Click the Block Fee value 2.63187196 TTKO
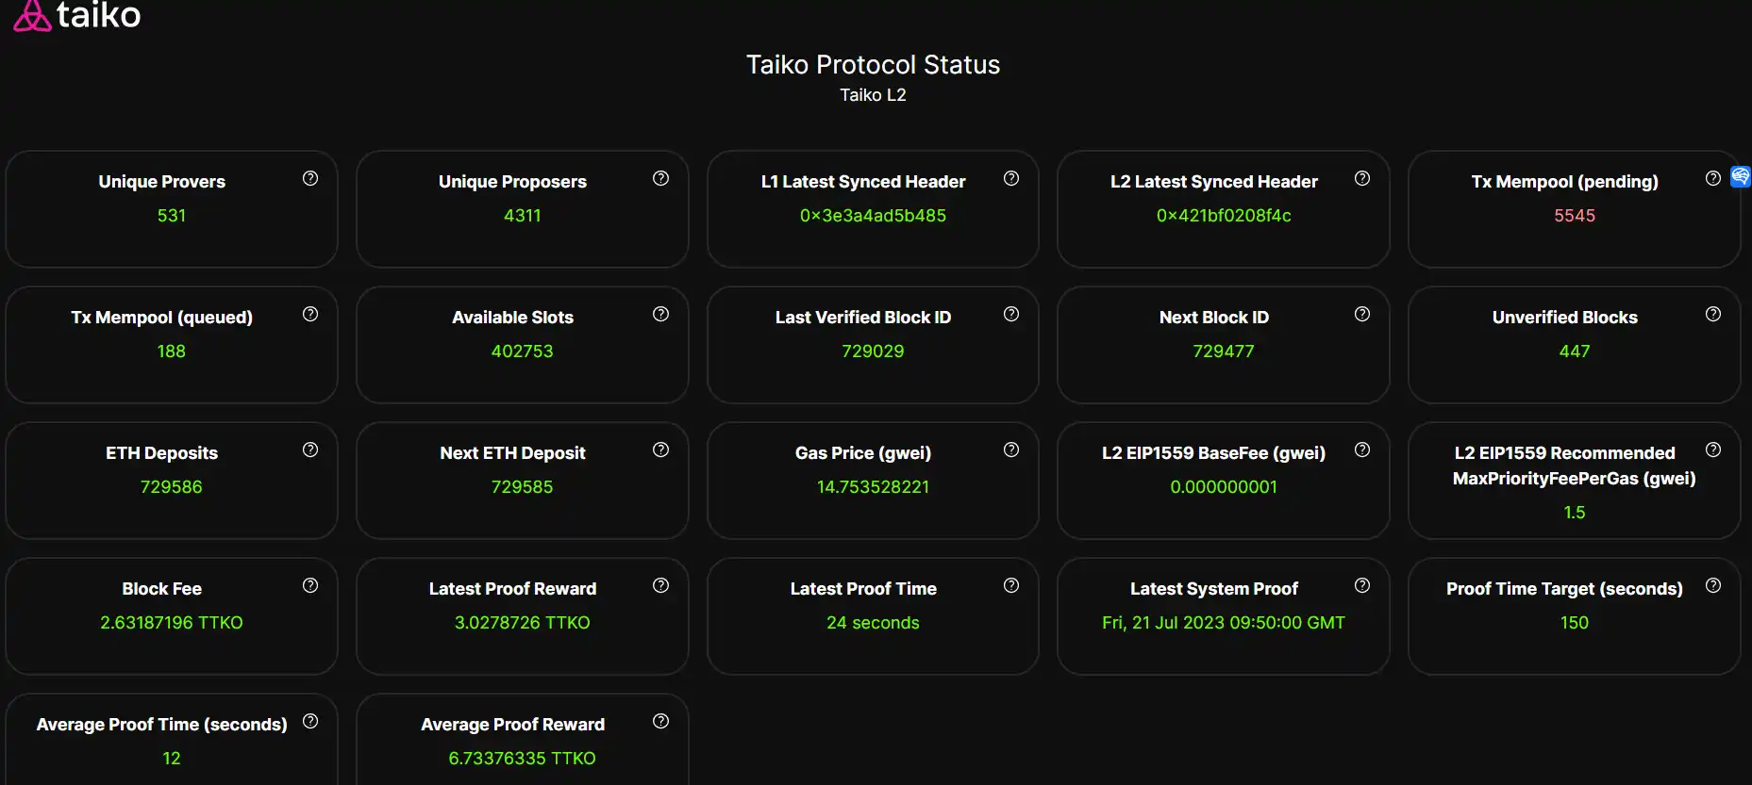 172,623
